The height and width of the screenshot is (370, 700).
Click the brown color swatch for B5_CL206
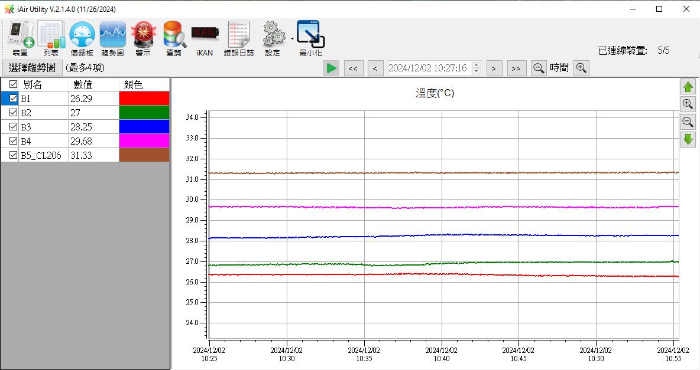pos(144,155)
